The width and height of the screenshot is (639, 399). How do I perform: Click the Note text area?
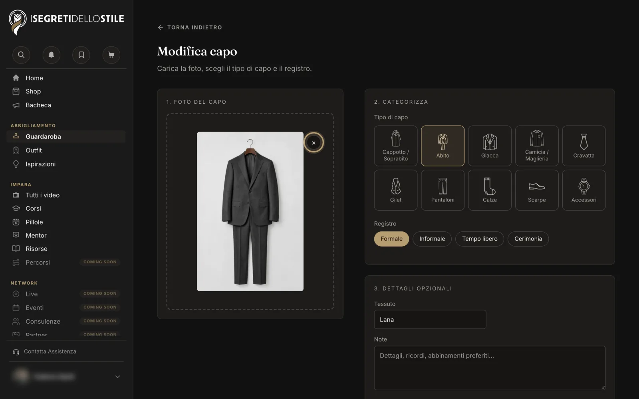pos(490,368)
